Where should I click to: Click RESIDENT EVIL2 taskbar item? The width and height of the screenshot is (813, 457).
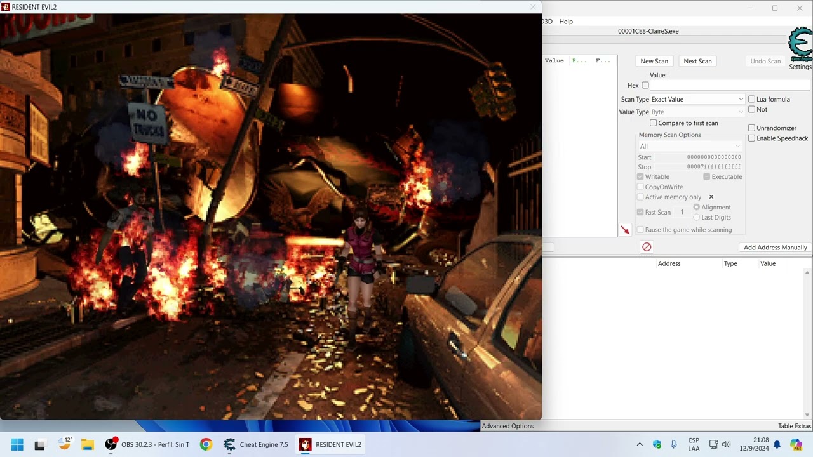tap(331, 444)
